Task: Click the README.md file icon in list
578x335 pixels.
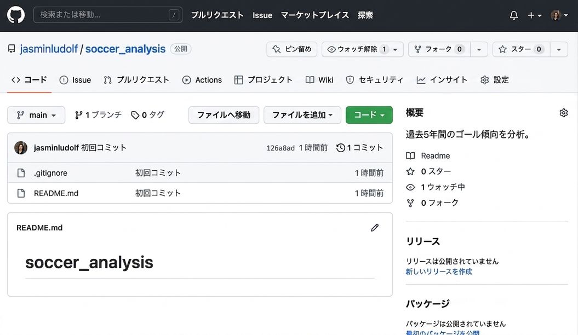Action: click(21, 193)
